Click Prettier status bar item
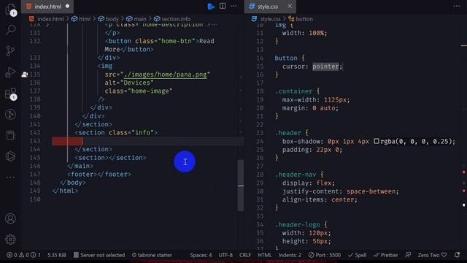The height and width of the screenshot is (263, 467). pyautogui.click(x=386, y=255)
